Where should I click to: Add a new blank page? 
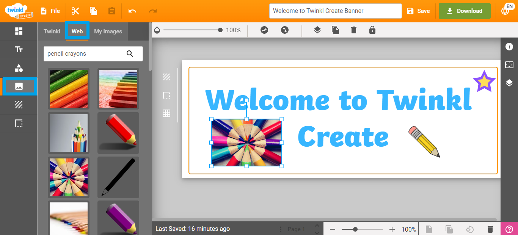coord(429,229)
